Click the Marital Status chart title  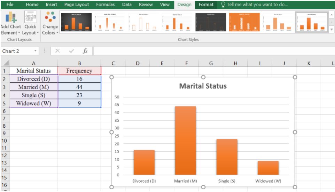[x=203, y=86]
